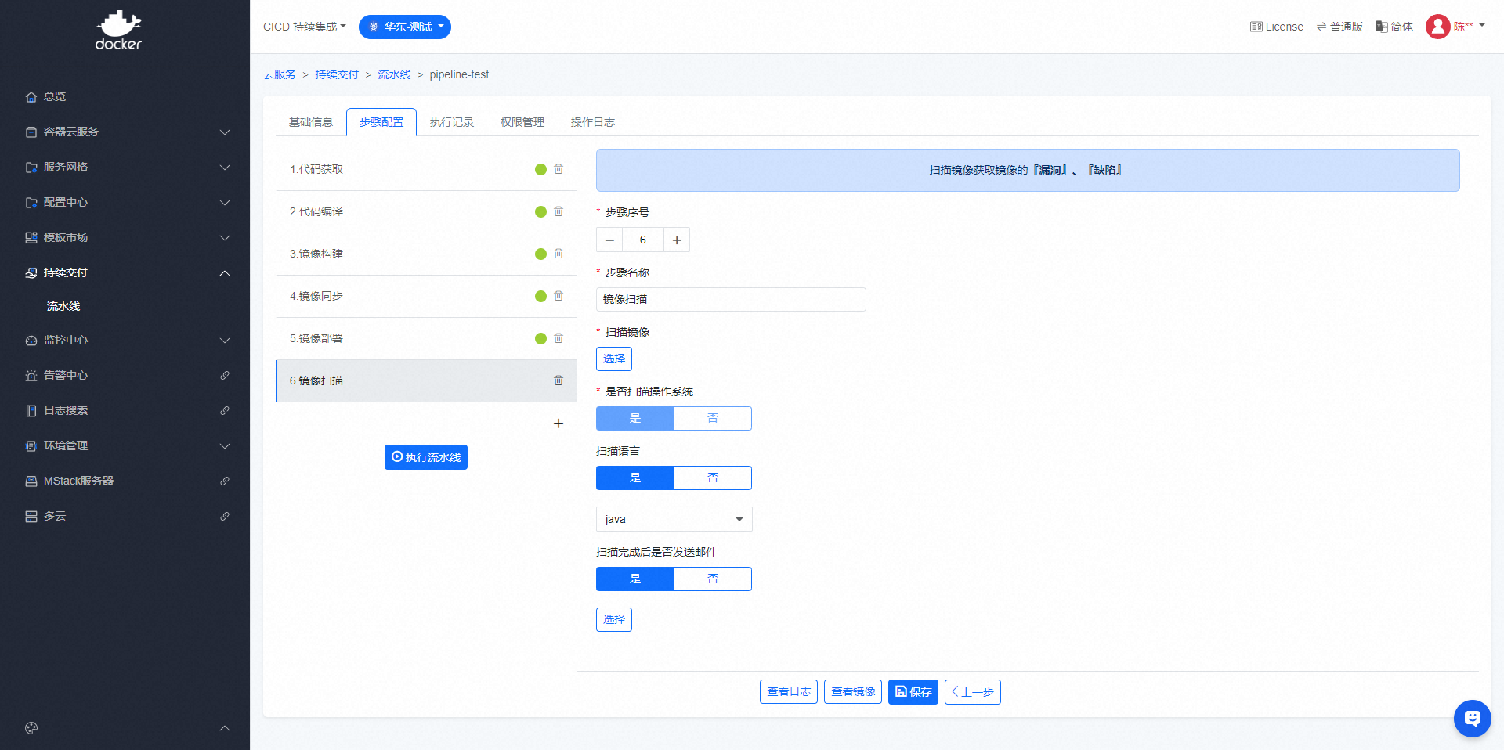Click trash icon for 3.镜像构建 step
Viewport: 1504px width, 750px height.
[x=559, y=254]
